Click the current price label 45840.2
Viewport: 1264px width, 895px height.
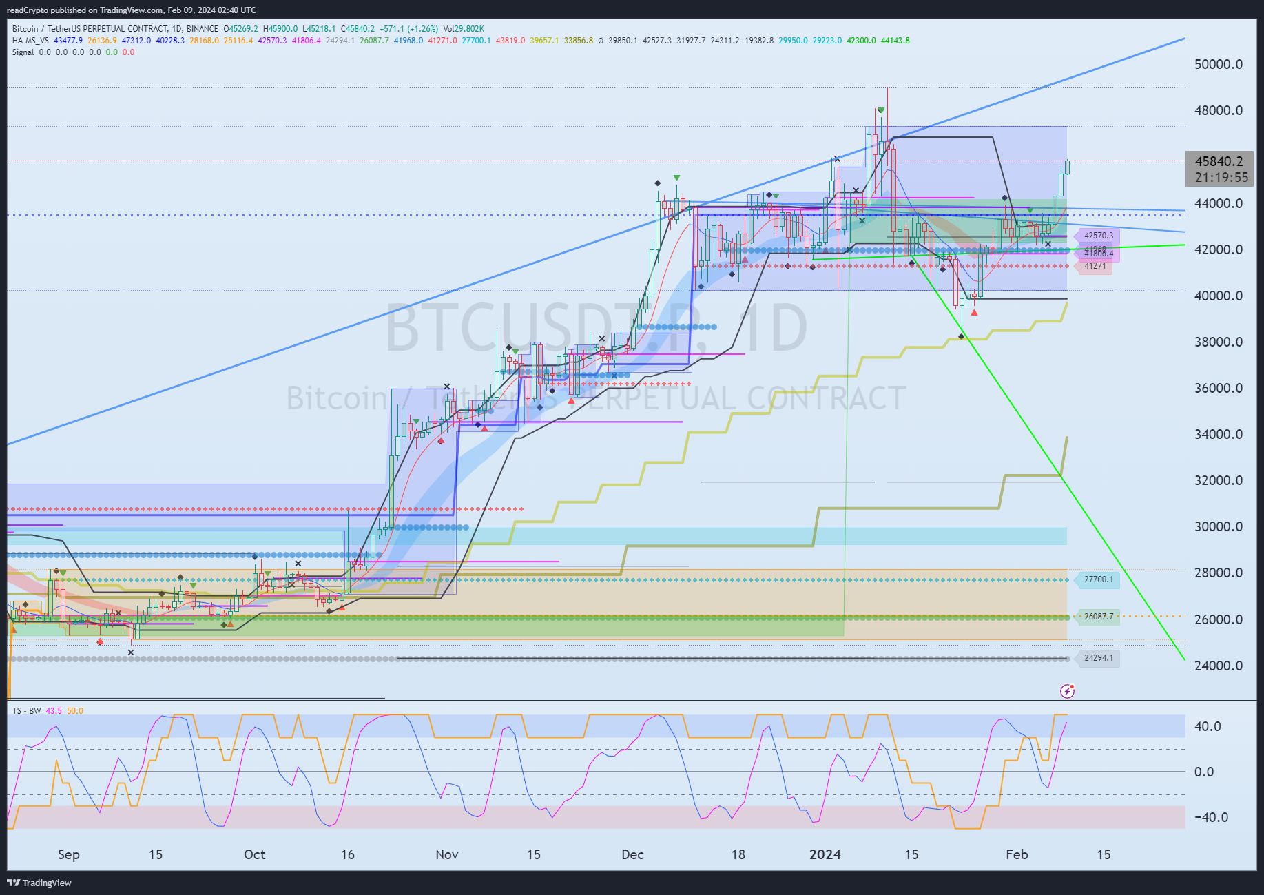coord(1219,161)
